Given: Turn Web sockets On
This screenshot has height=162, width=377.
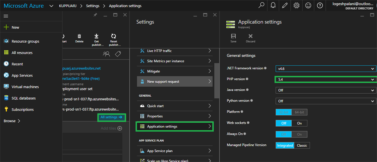Looking at the screenshot, I should [x=299, y=123].
